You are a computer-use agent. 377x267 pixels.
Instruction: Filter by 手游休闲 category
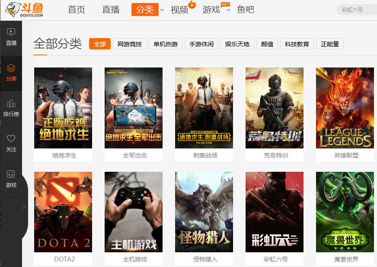(x=201, y=44)
